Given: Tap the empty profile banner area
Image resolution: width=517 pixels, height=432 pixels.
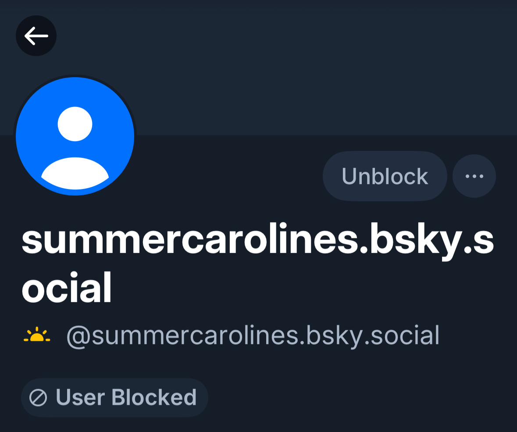Looking at the screenshot, I should [307, 66].
